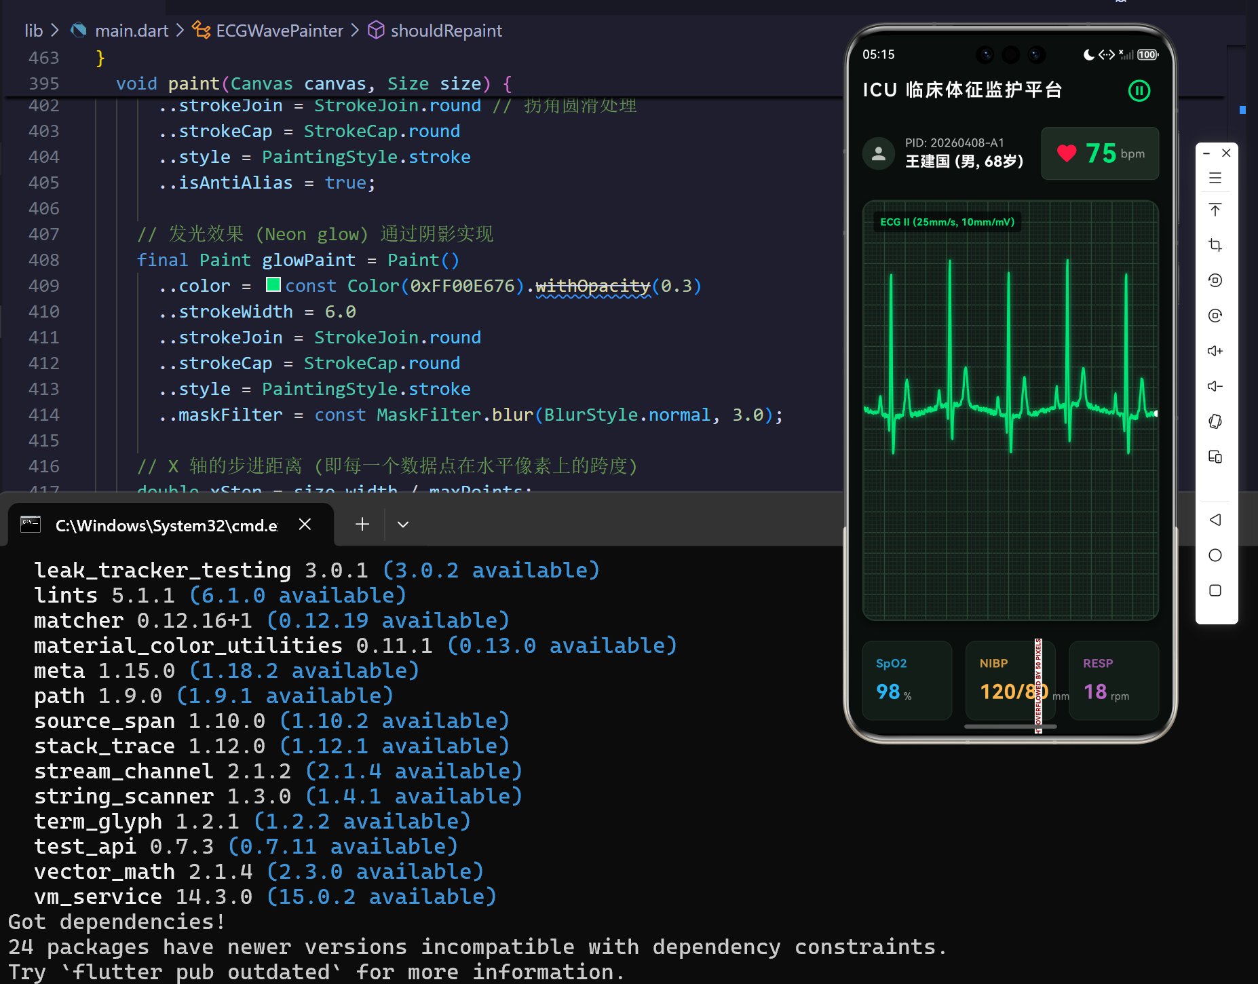Click the Dart file icon in breadcrumb
Image resolution: width=1258 pixels, height=984 pixels.
tap(79, 31)
